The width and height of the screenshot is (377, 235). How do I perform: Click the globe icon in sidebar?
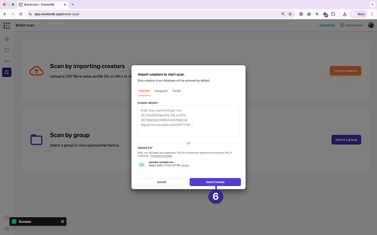pos(7,39)
